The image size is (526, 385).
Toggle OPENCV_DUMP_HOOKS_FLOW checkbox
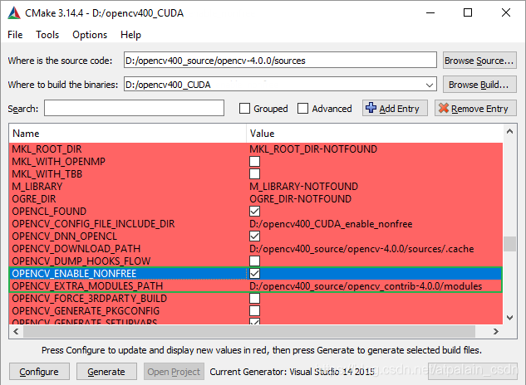click(254, 261)
